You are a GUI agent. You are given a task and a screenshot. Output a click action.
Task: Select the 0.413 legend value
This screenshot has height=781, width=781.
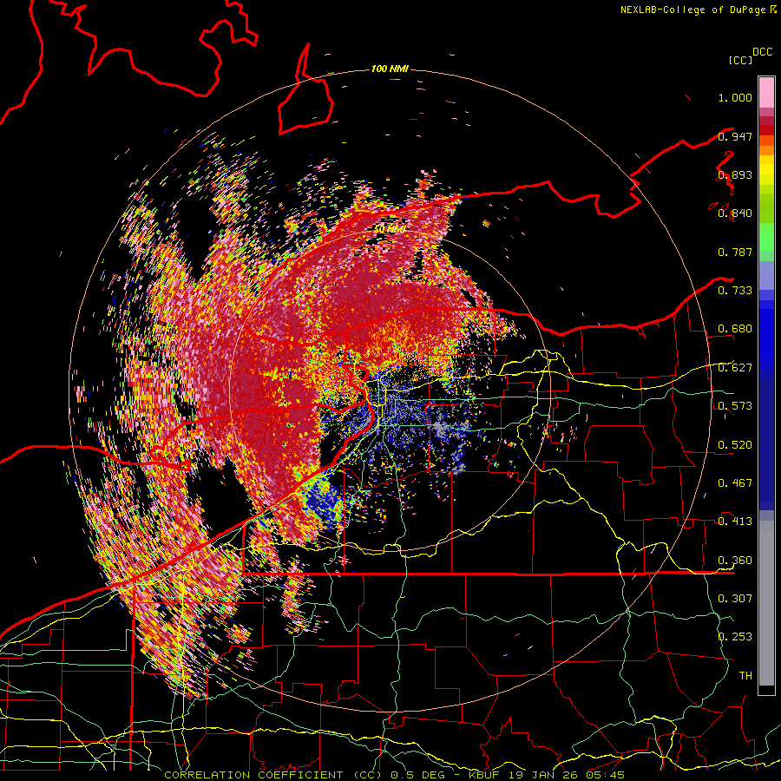735,522
